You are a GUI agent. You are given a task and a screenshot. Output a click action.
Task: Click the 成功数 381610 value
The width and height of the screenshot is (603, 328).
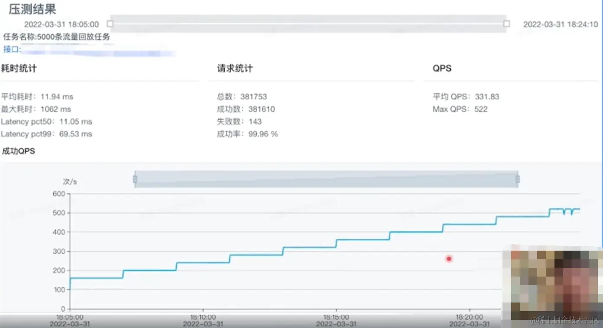tap(246, 109)
